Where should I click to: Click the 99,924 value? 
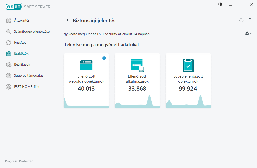pyautogui.click(x=188, y=89)
